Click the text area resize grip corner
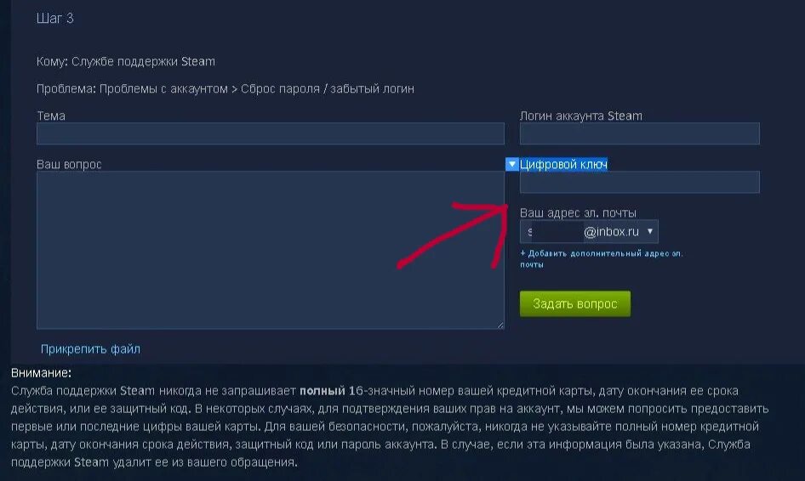Screen dimensions: 805x481 [500, 325]
